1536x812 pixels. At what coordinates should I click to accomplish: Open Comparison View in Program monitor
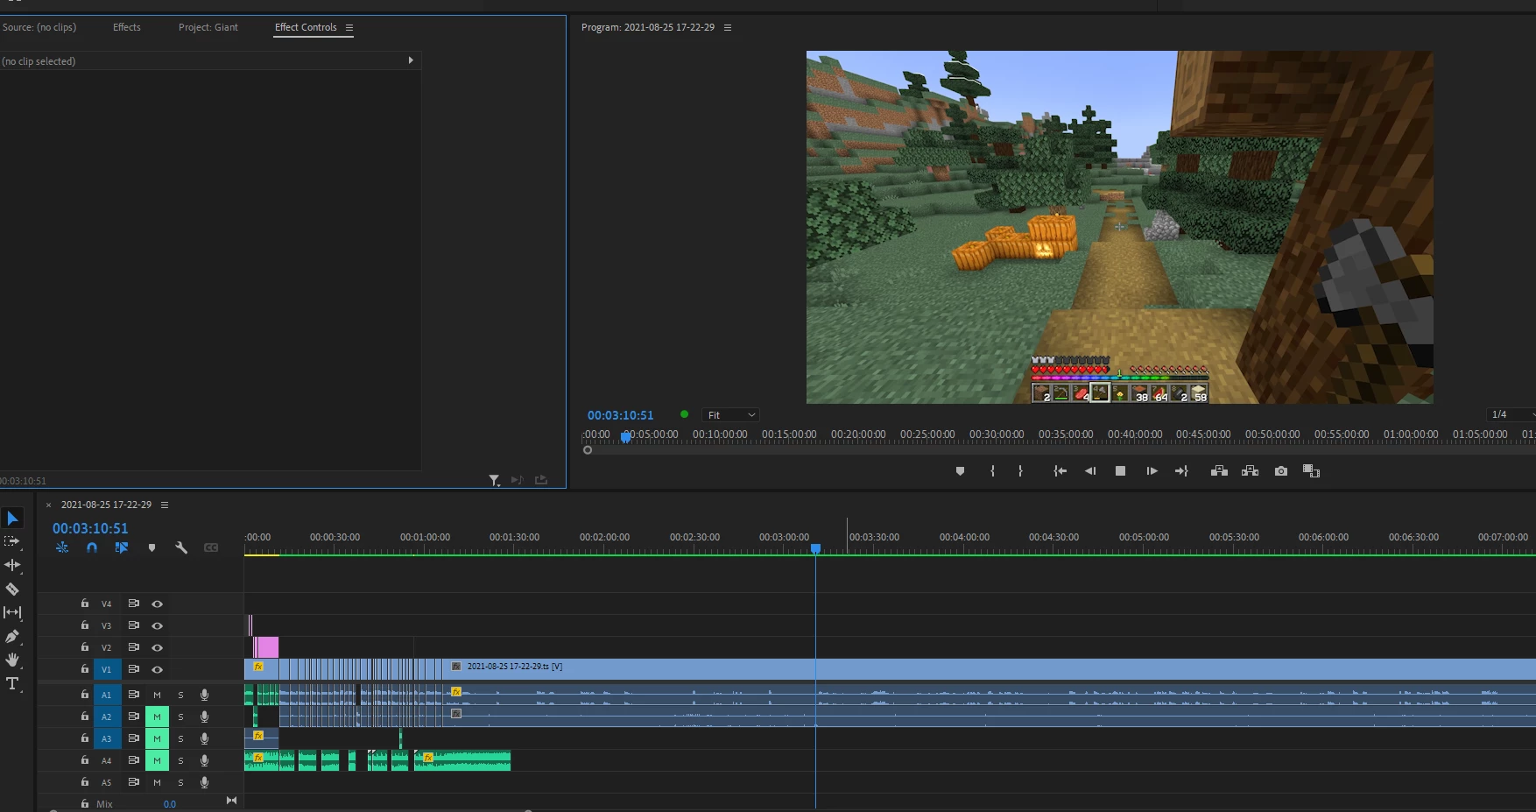click(x=1311, y=471)
